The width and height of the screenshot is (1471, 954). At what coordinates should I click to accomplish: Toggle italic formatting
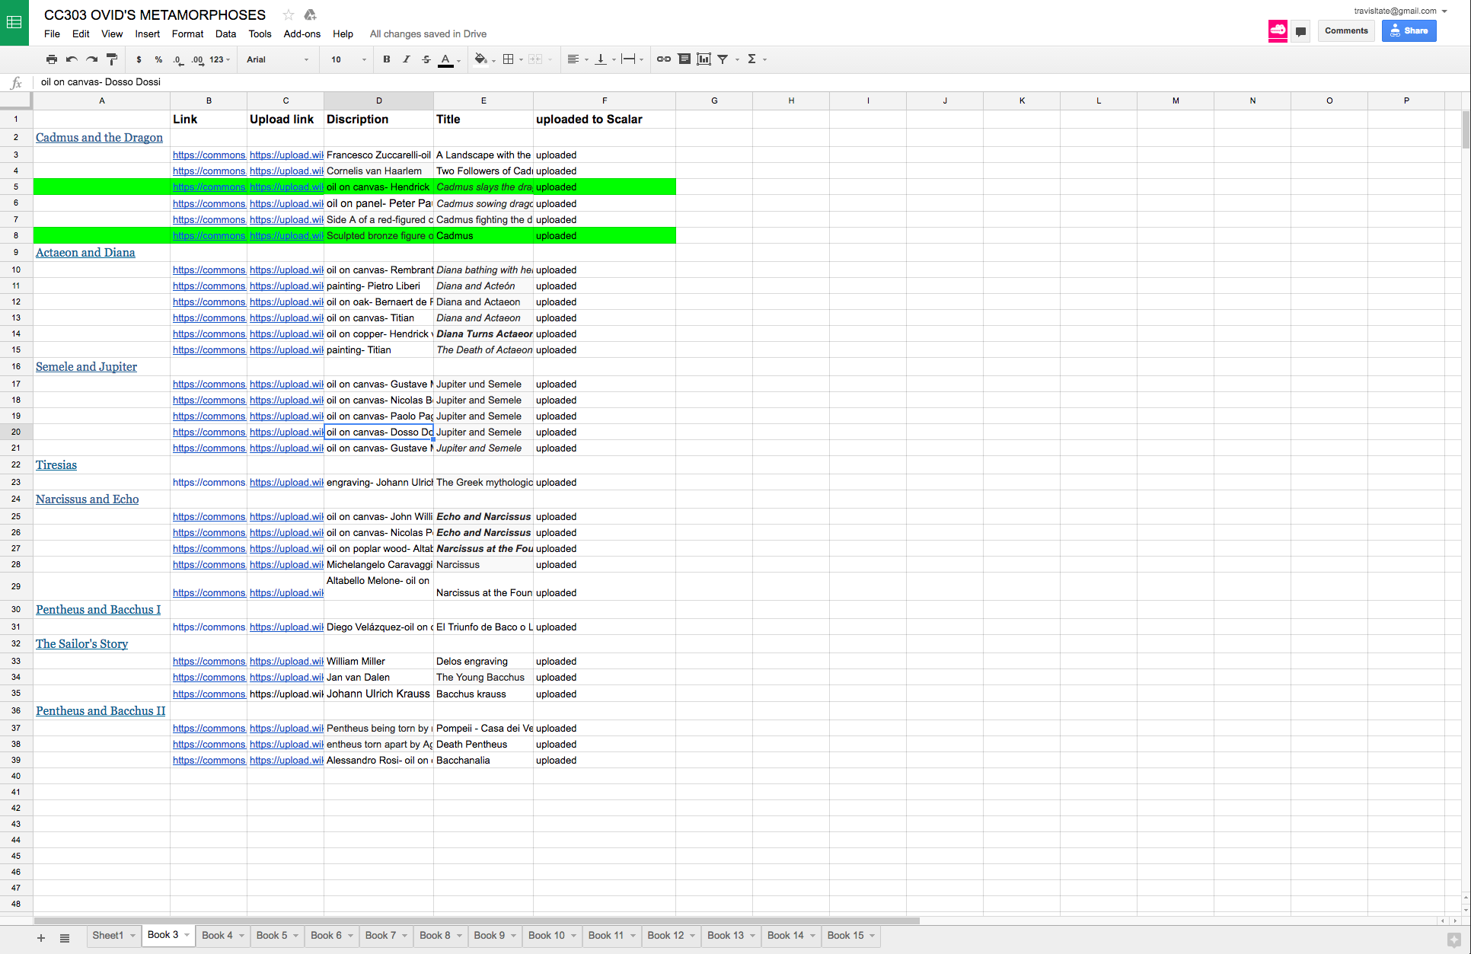(407, 59)
